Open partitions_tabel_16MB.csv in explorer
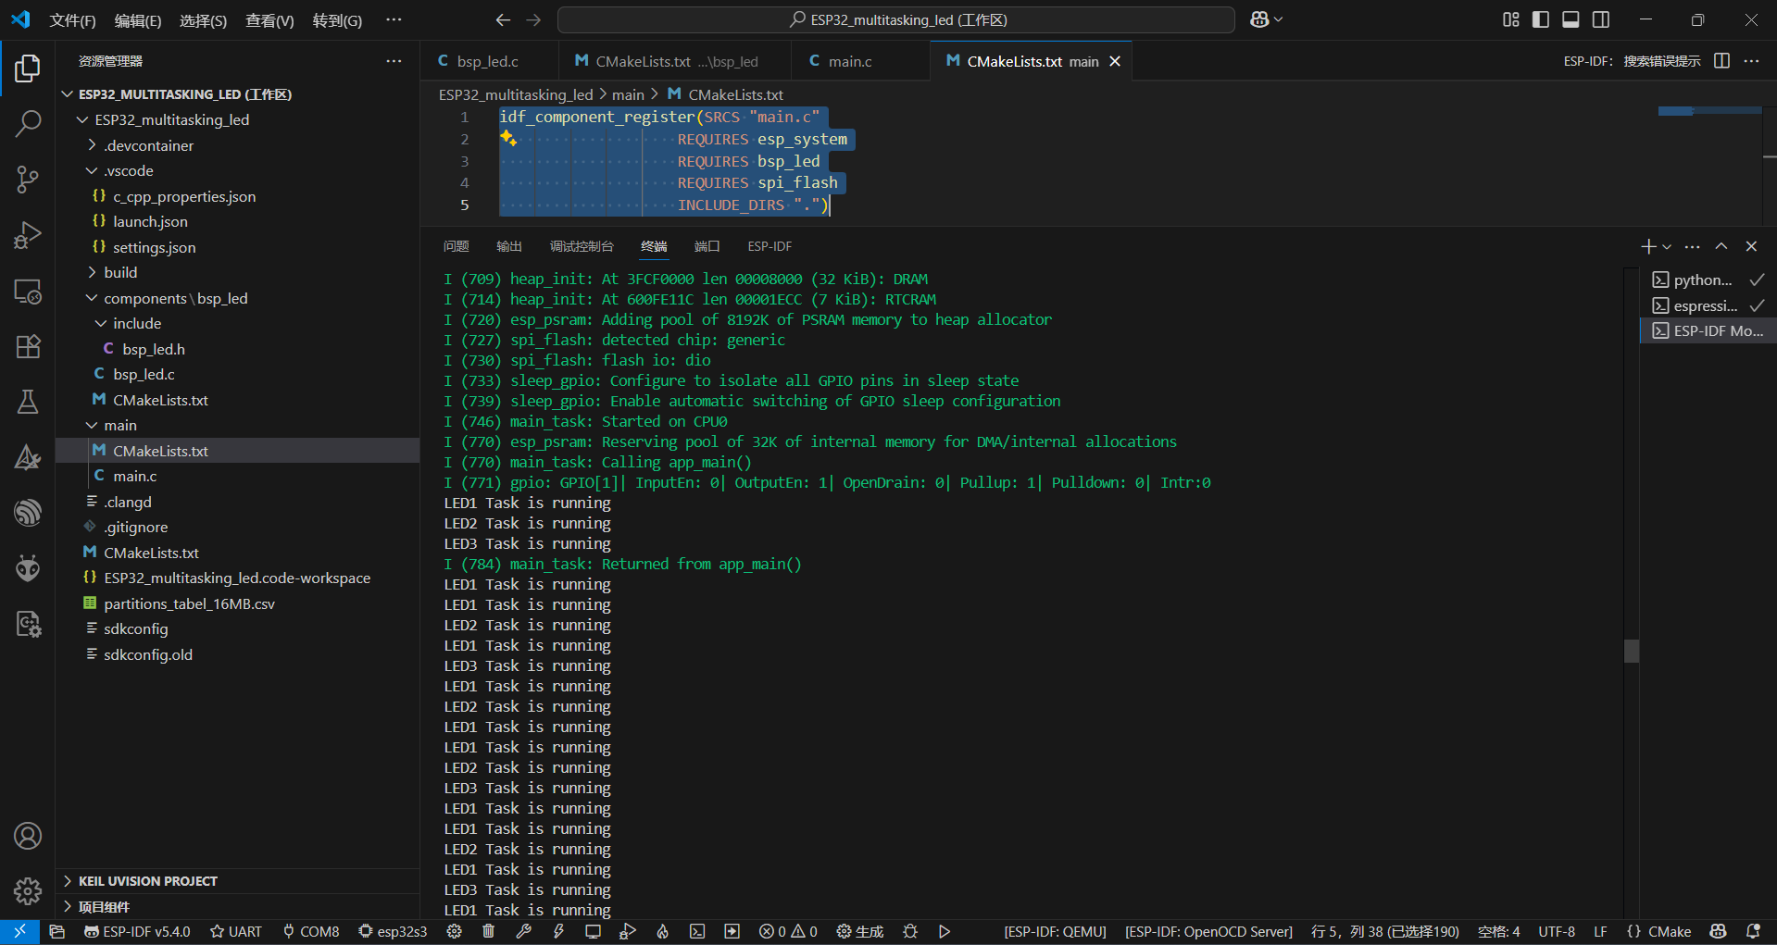Viewport: 1777px width, 945px height. [189, 603]
